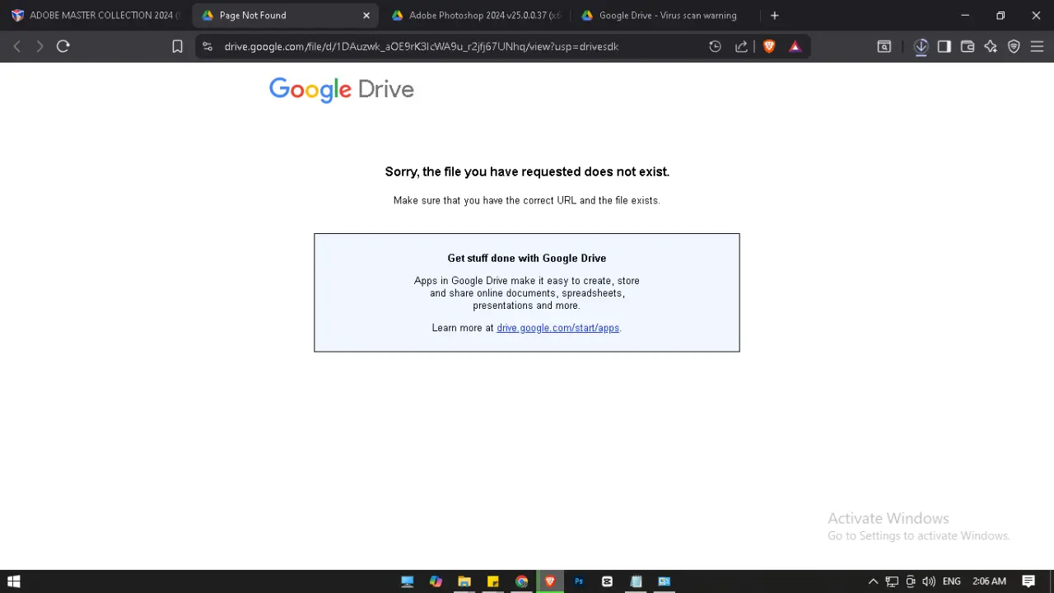Viewport: 1054px width, 593px height.
Task: Switch to ADOBE MASTER COLLECTION 2024 tab
Action: click(x=95, y=16)
